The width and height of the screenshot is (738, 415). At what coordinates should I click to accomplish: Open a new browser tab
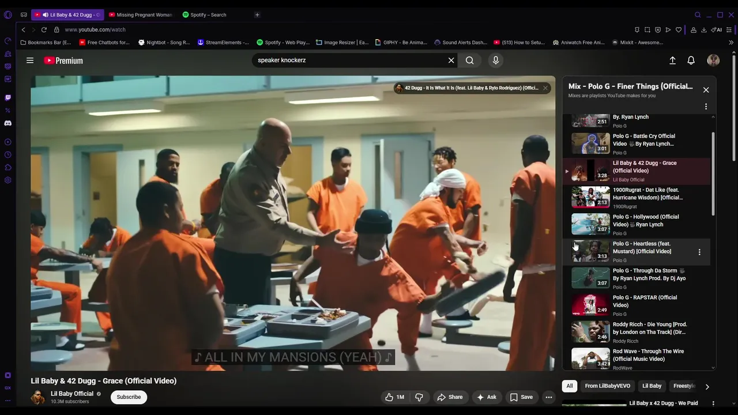(257, 15)
